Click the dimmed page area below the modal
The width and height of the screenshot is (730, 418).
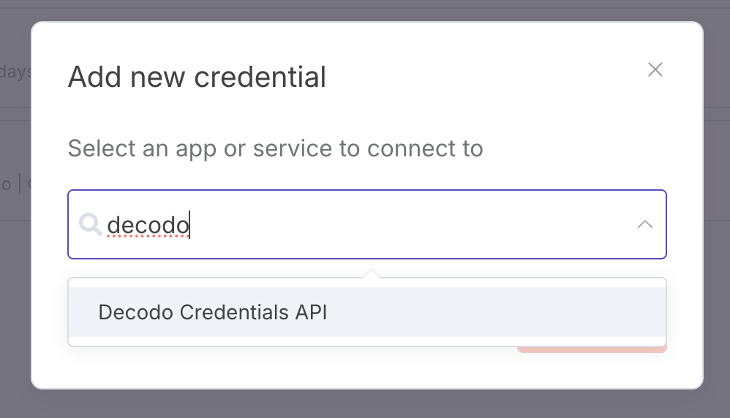point(366,404)
